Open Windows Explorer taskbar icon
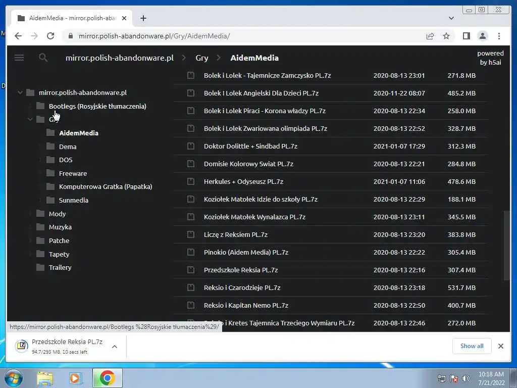517x388 pixels. (x=45, y=378)
